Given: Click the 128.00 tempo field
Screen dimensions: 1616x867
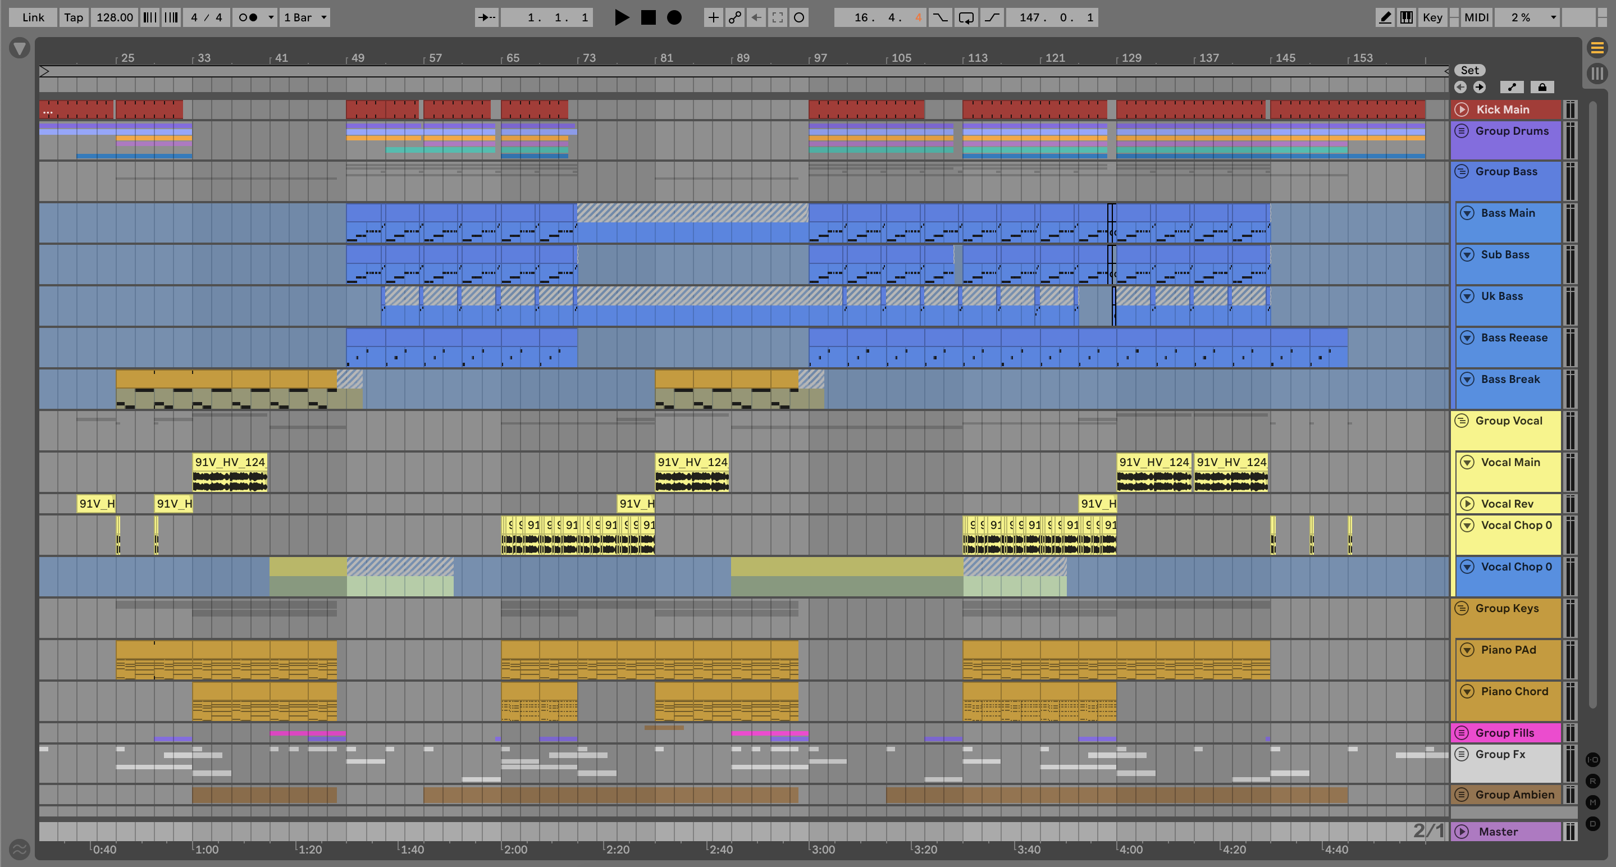Looking at the screenshot, I should pos(114,17).
